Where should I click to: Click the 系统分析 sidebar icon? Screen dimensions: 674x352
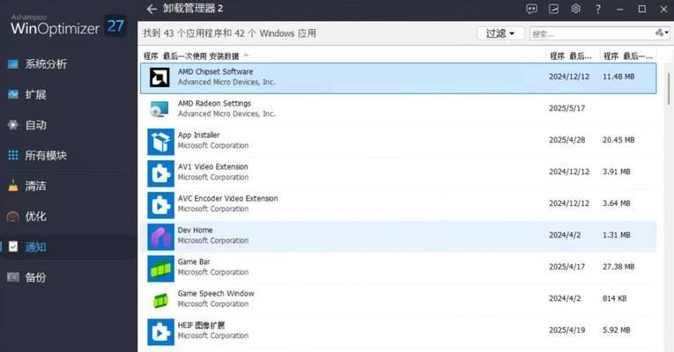click(13, 64)
